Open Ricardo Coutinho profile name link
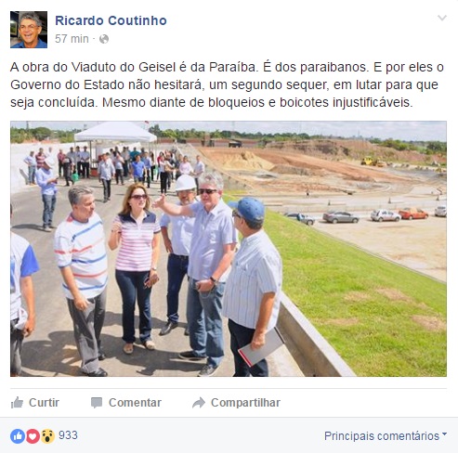Viewport: 458px width, 453px height. click(111, 20)
